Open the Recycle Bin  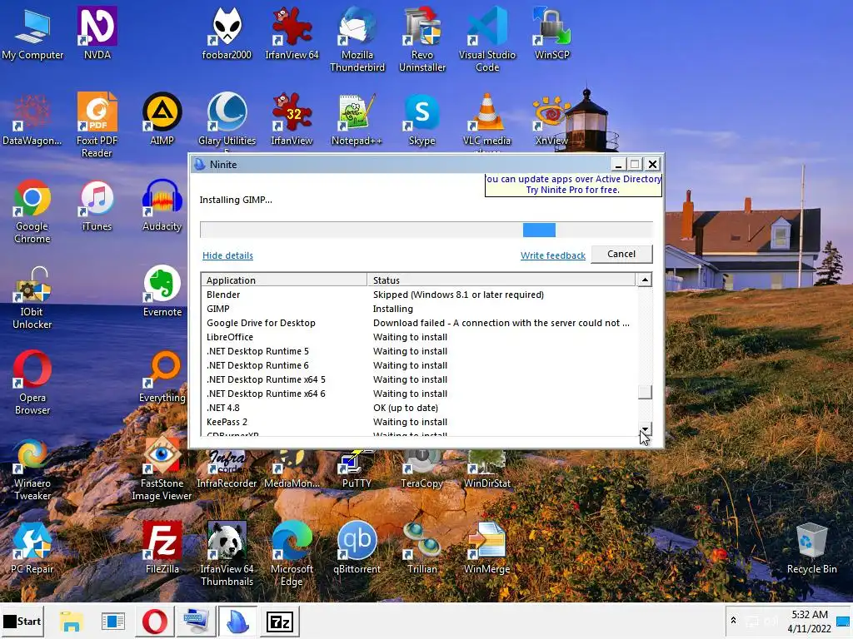point(811,547)
